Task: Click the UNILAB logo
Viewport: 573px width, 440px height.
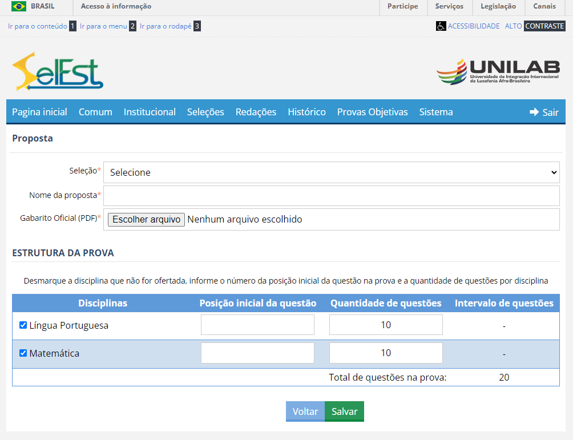Action: pyautogui.click(x=498, y=70)
